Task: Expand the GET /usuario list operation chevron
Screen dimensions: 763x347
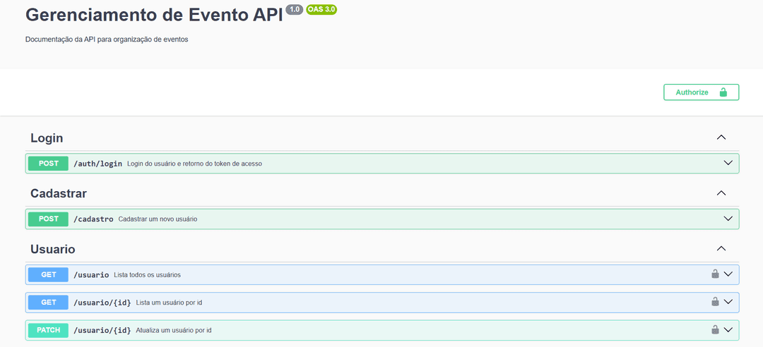Action: 728,274
